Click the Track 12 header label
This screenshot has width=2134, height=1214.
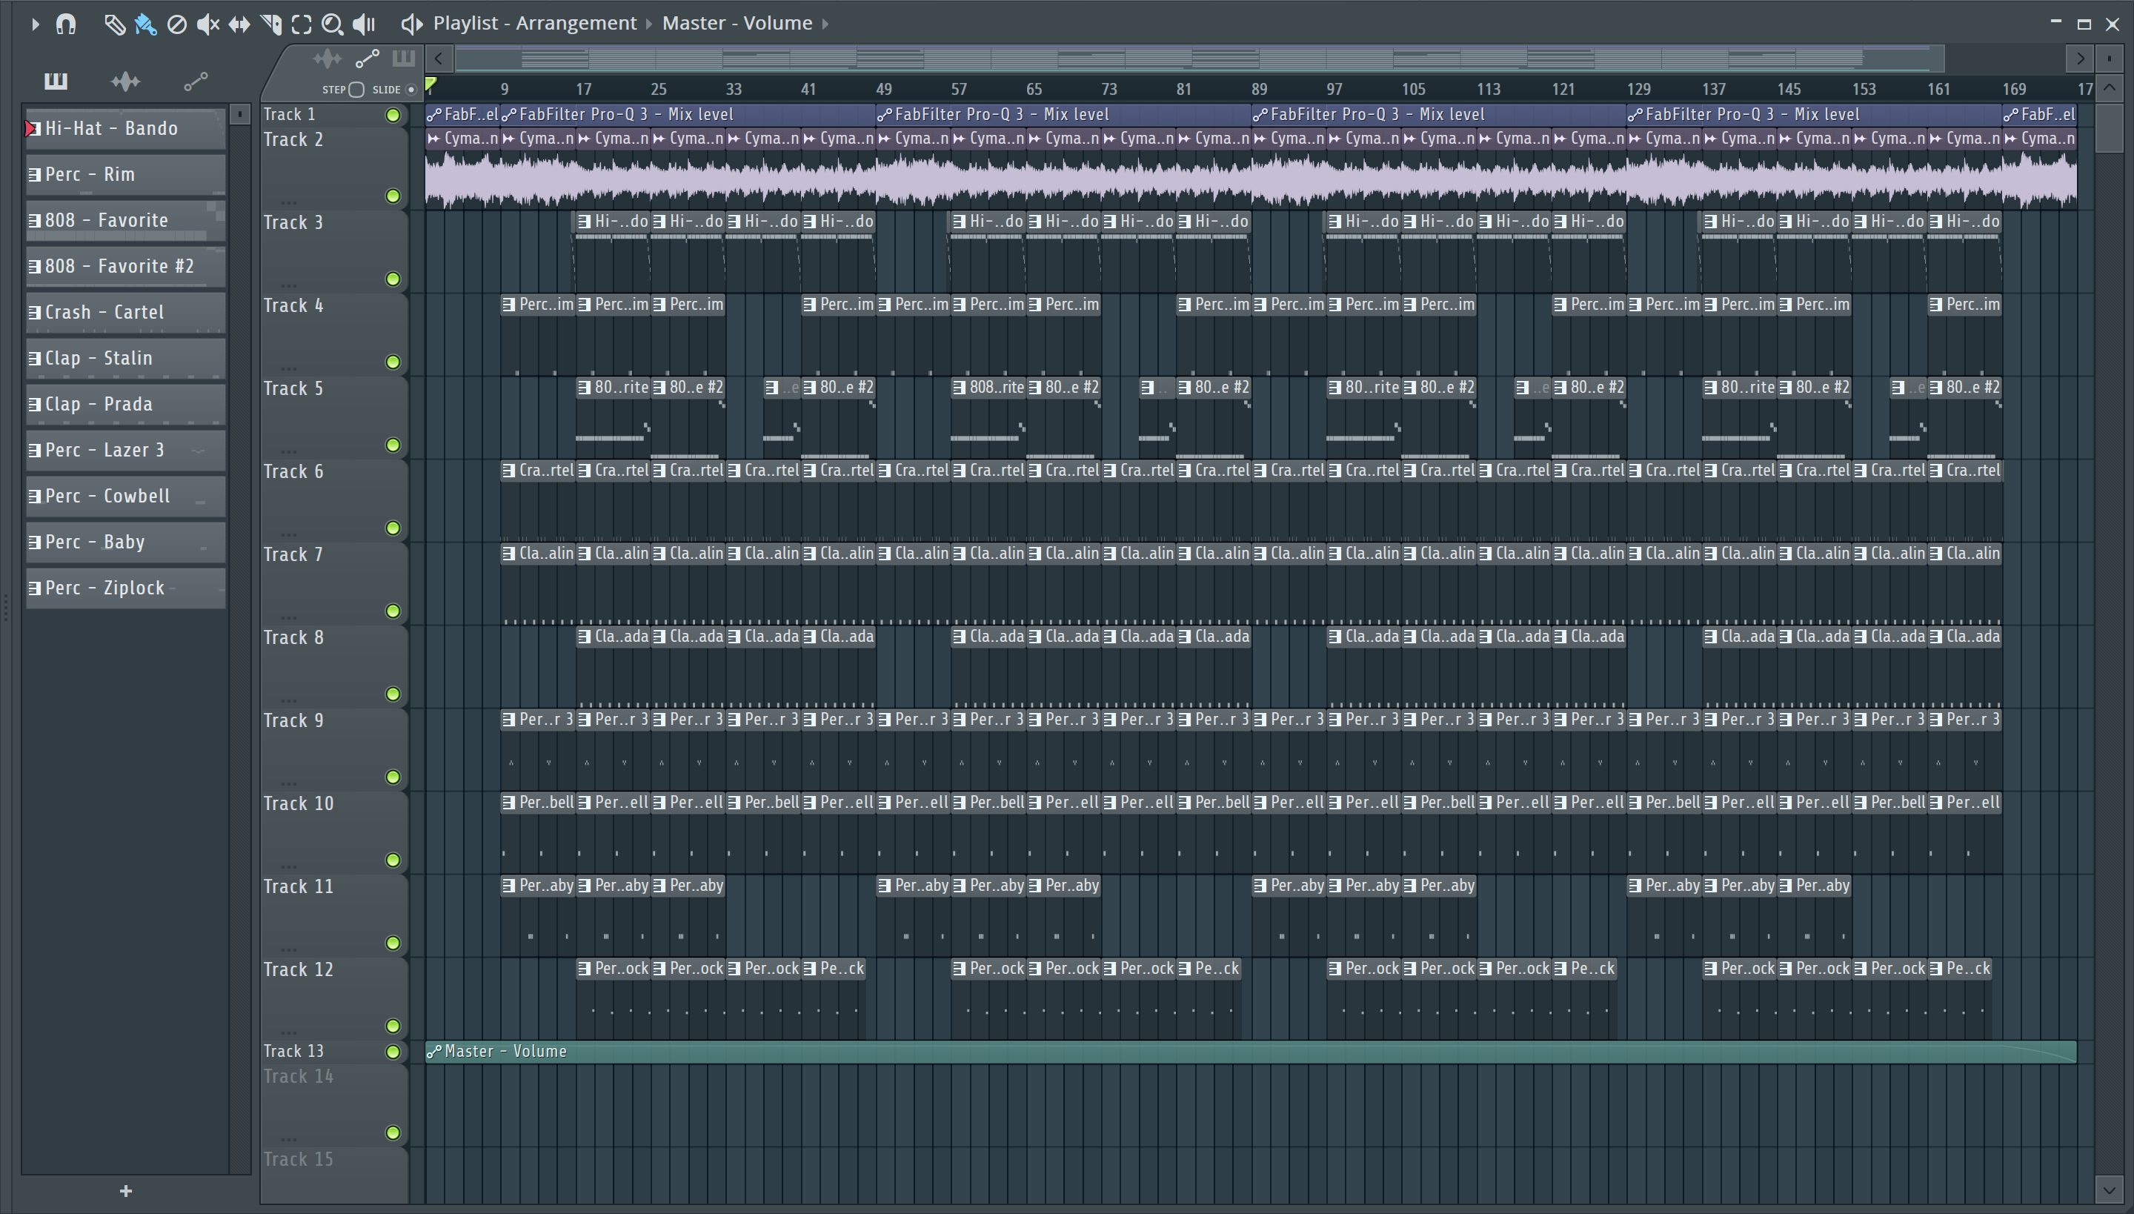click(299, 969)
